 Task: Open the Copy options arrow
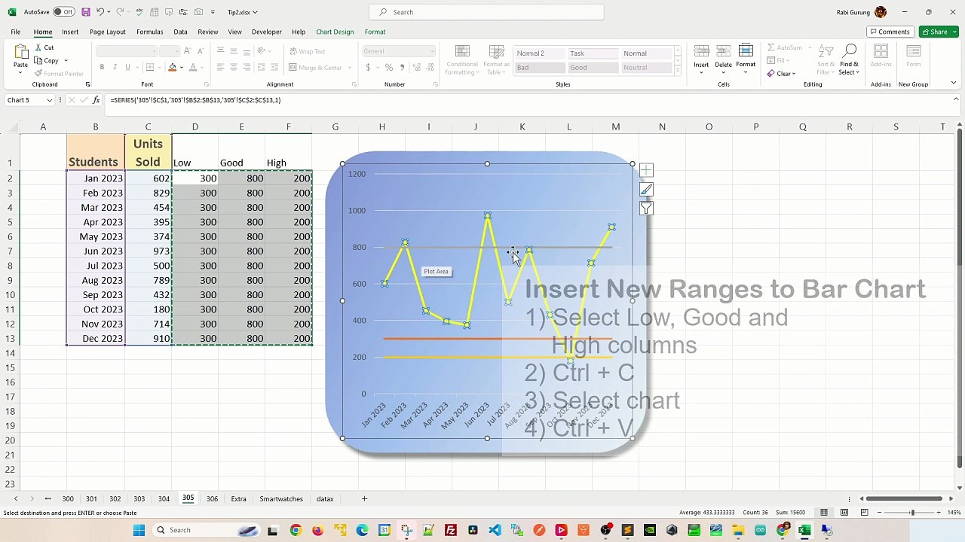(66, 61)
